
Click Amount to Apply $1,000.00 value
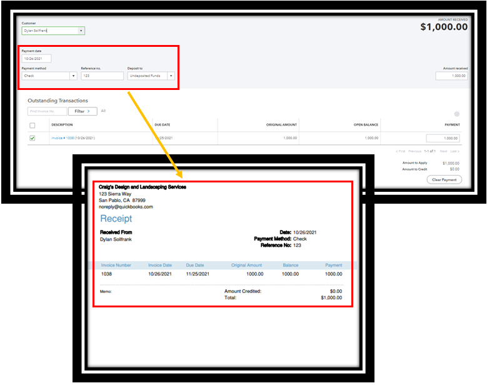451,163
